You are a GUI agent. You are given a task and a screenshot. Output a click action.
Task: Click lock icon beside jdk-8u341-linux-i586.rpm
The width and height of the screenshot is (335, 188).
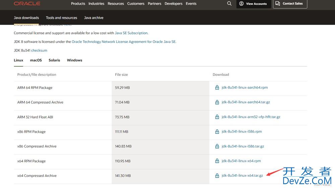click(217, 132)
